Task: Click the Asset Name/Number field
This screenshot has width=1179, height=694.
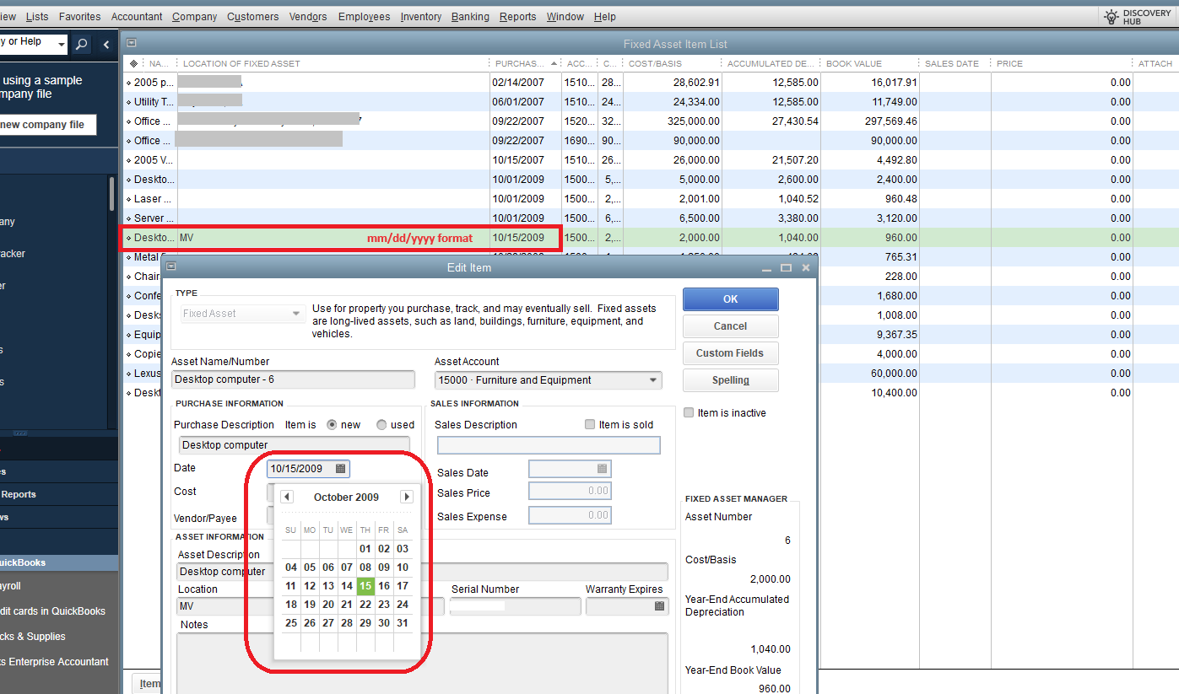Action: click(294, 379)
